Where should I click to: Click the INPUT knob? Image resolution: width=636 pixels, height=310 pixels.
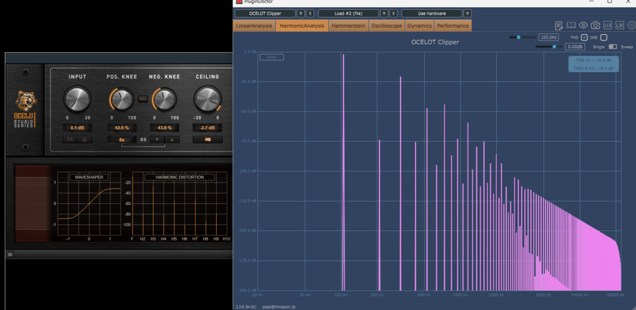pyautogui.click(x=77, y=99)
